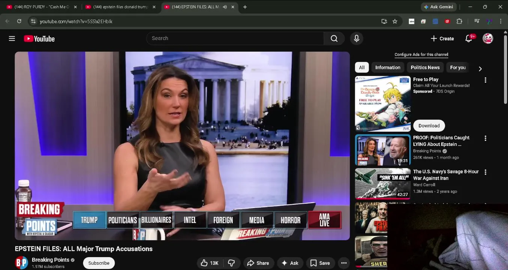This screenshot has height=270, width=508.
Task: Mute audio on the EPSTEIN FILES tab
Action: (x=225, y=7)
